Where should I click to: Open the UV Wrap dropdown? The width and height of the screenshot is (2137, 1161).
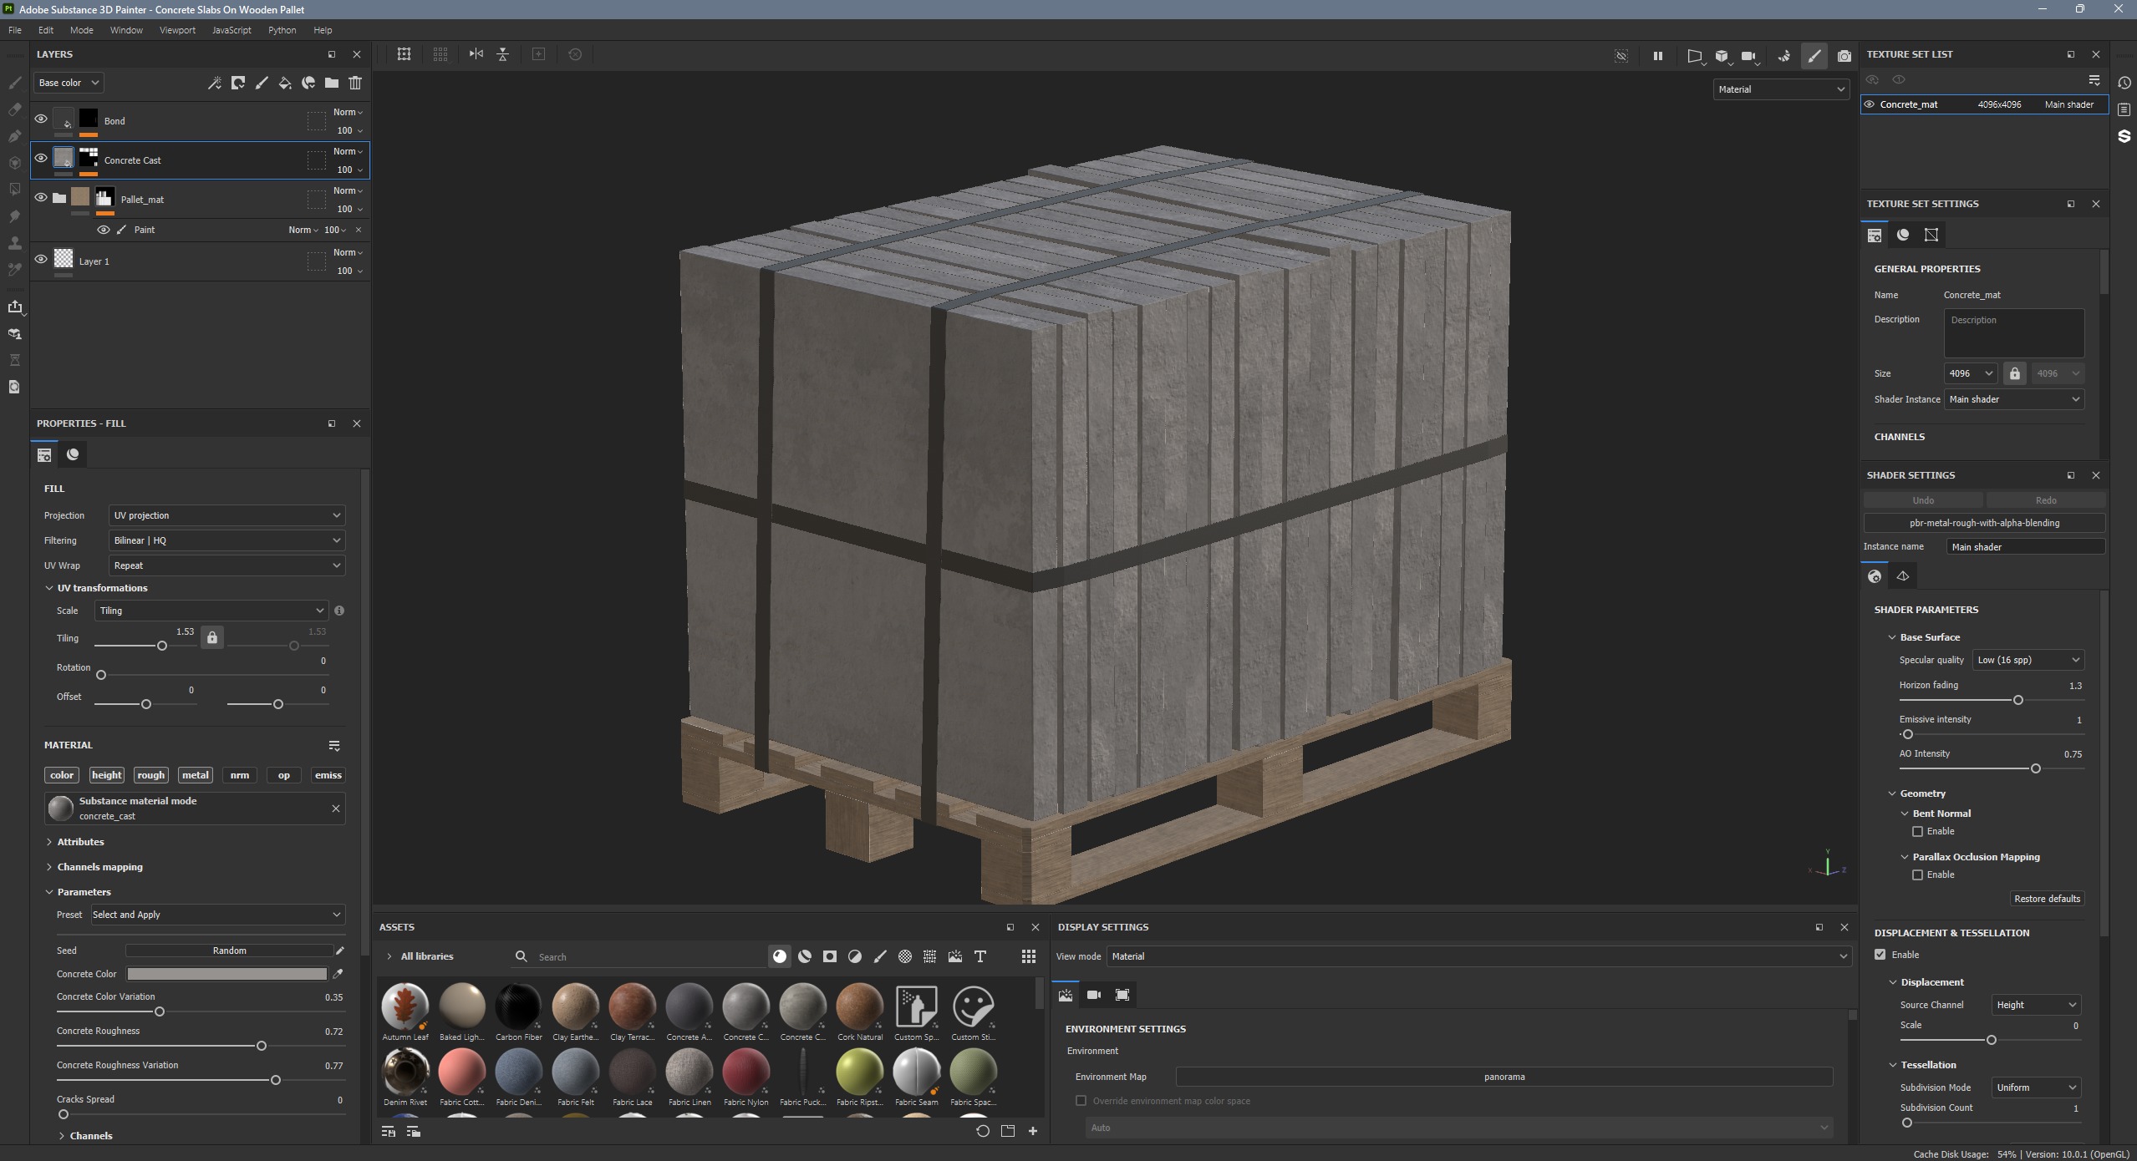(x=226, y=565)
